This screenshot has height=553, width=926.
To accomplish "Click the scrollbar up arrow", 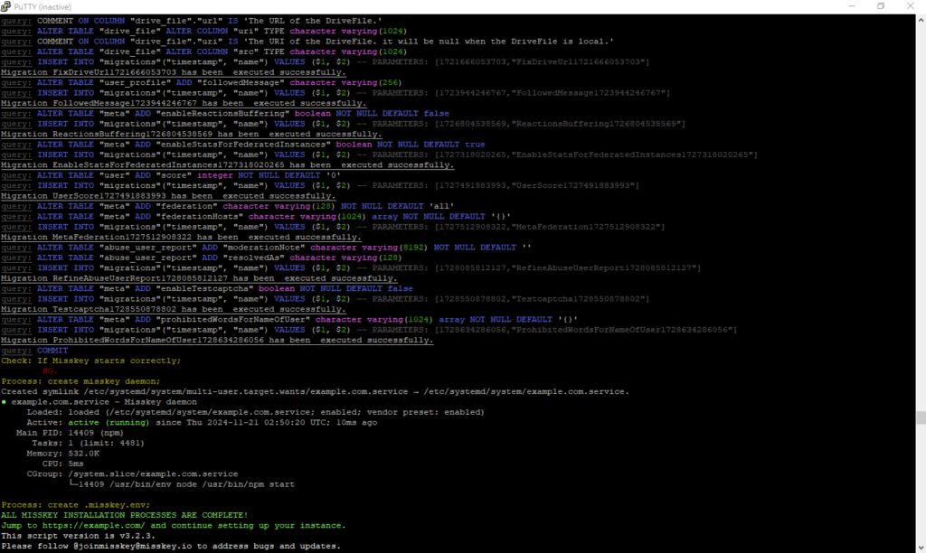I will (x=921, y=20).
